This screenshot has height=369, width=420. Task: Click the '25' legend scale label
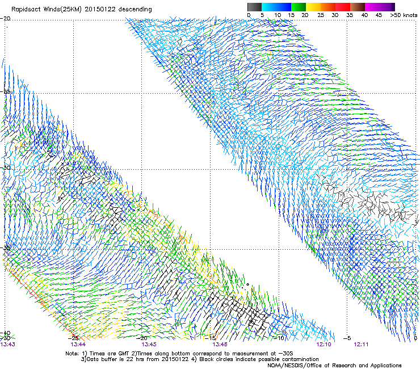[x=321, y=15]
